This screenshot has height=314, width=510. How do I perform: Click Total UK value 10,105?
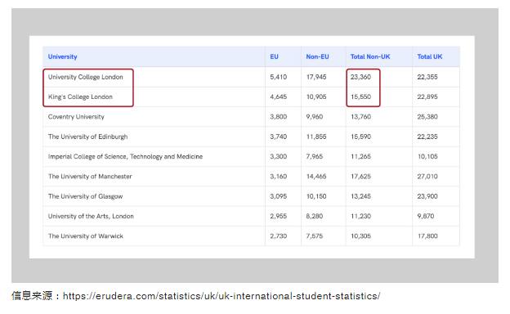click(x=427, y=156)
